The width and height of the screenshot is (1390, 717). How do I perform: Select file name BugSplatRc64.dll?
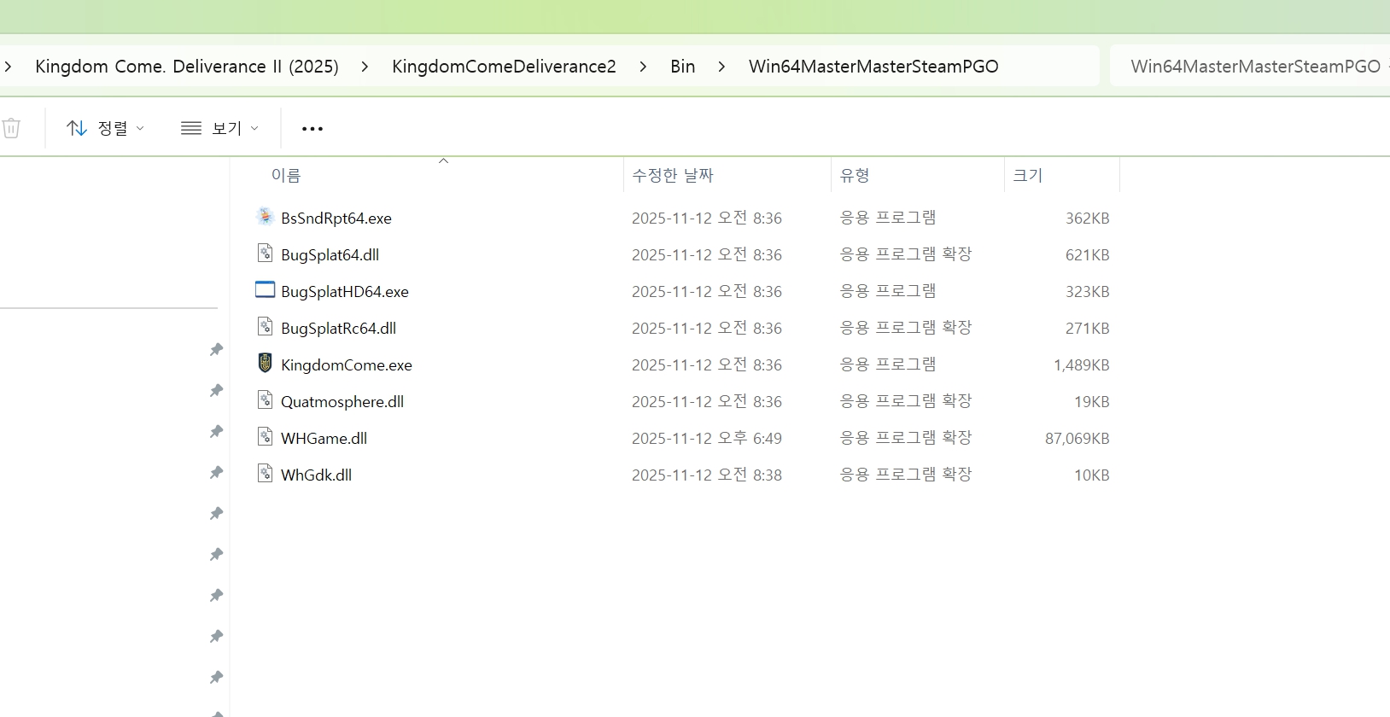338,328
